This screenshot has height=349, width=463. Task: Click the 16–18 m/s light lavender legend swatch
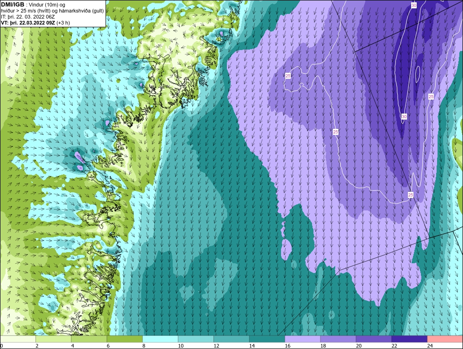(x=303, y=339)
